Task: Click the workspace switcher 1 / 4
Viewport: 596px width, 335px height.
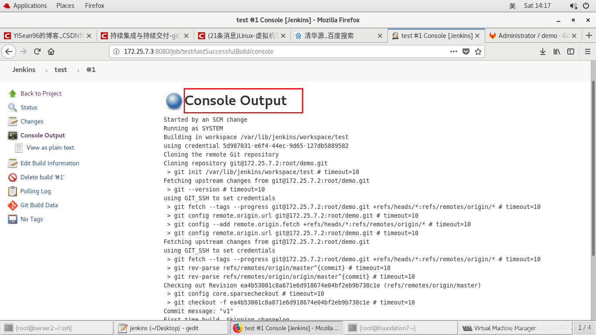Action: coord(584,328)
